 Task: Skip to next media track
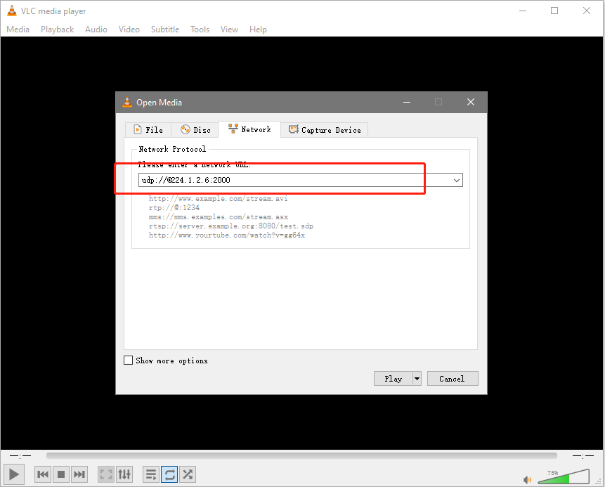click(x=79, y=474)
